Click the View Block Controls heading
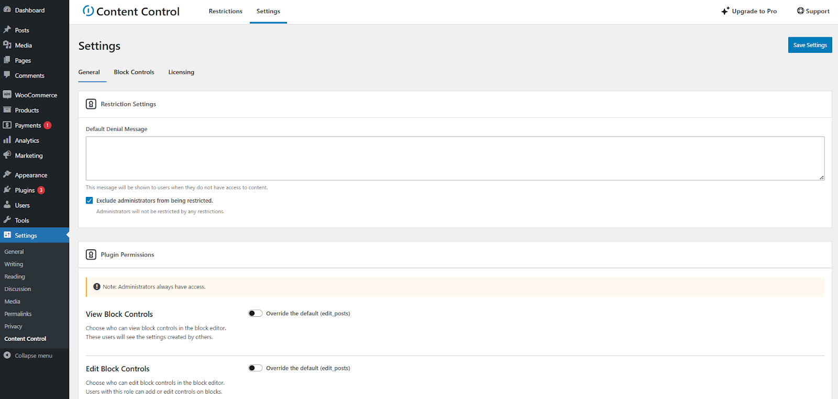Image resolution: width=838 pixels, height=399 pixels. (x=119, y=314)
